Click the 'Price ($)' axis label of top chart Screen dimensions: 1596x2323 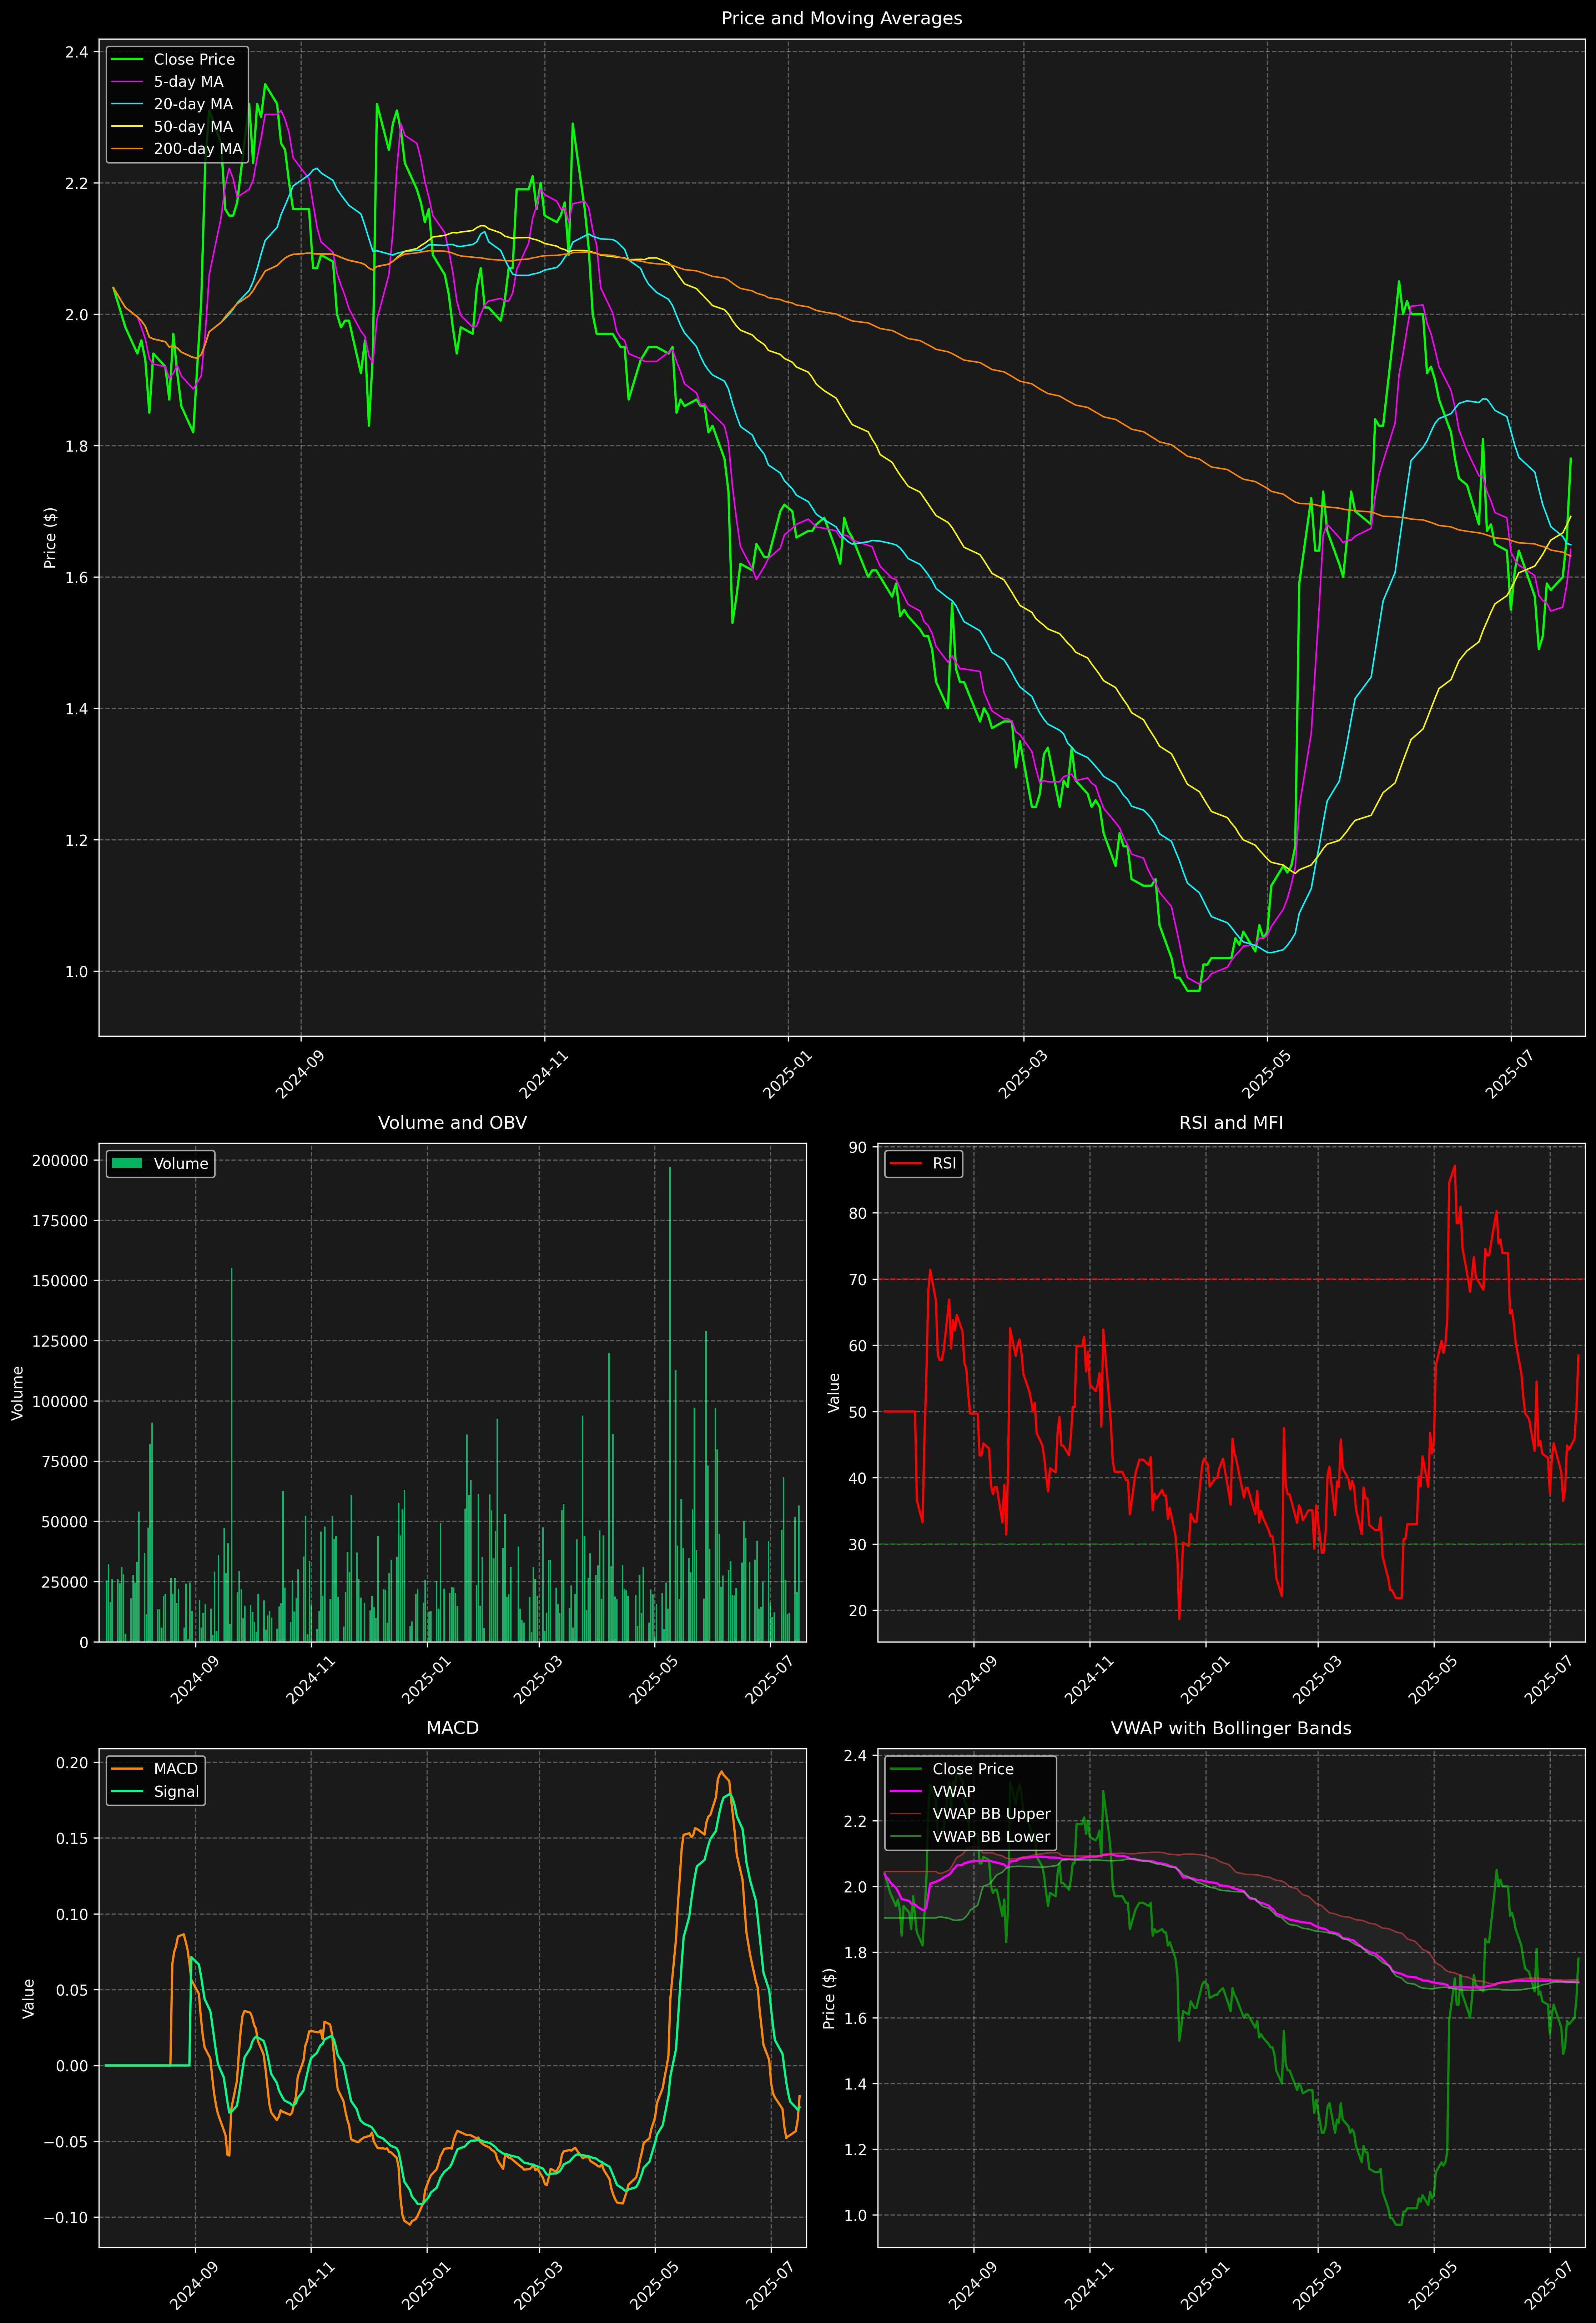[x=50, y=538]
